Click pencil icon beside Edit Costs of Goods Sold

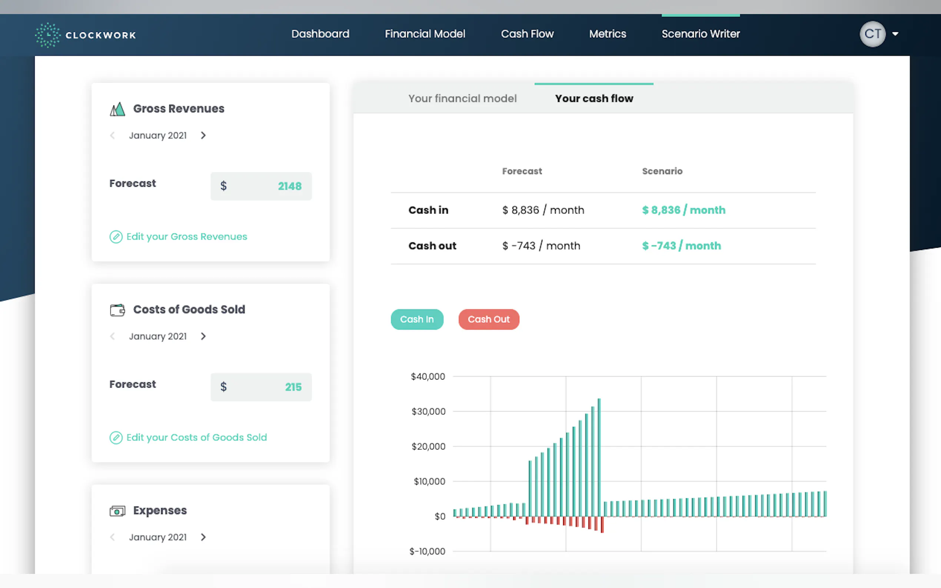click(116, 438)
